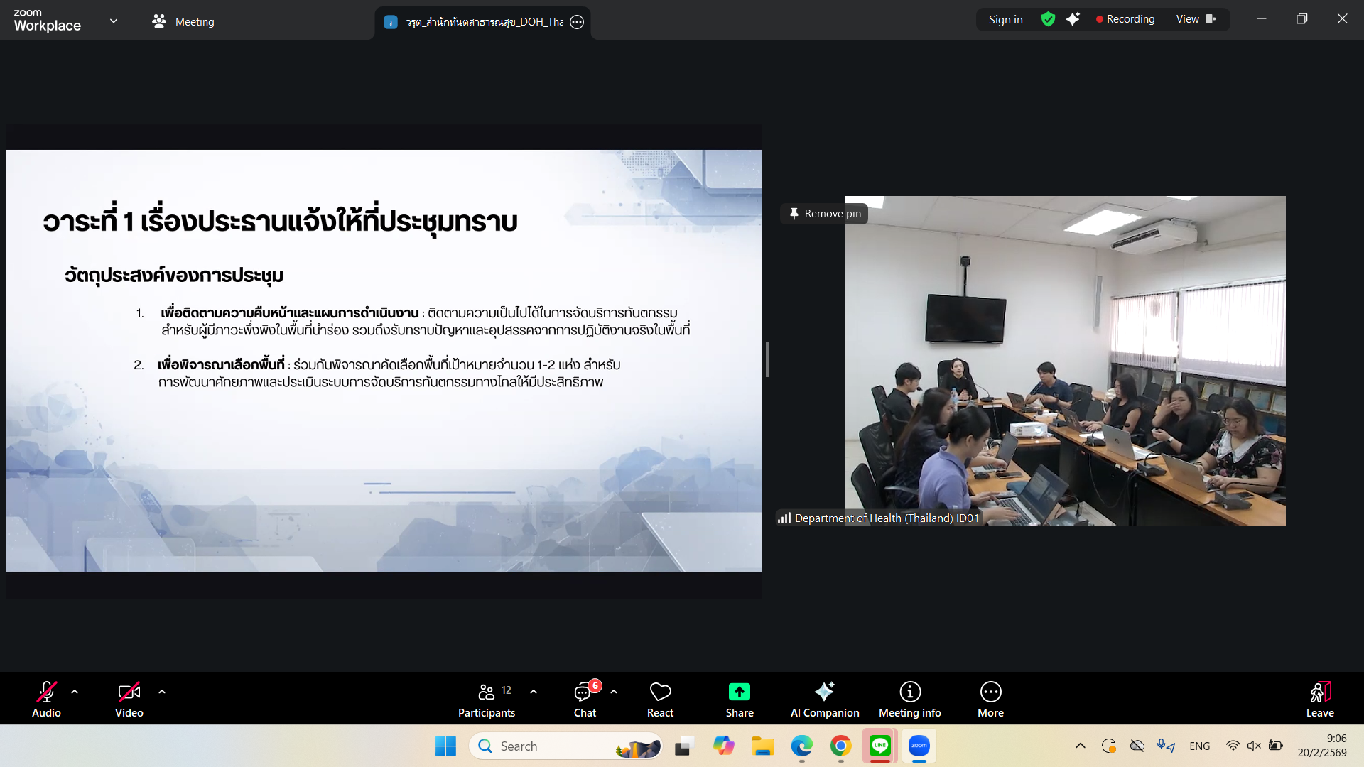Click the AI sparkle icon in title bar
Screen dimensions: 1364x767
coord(1073,19)
